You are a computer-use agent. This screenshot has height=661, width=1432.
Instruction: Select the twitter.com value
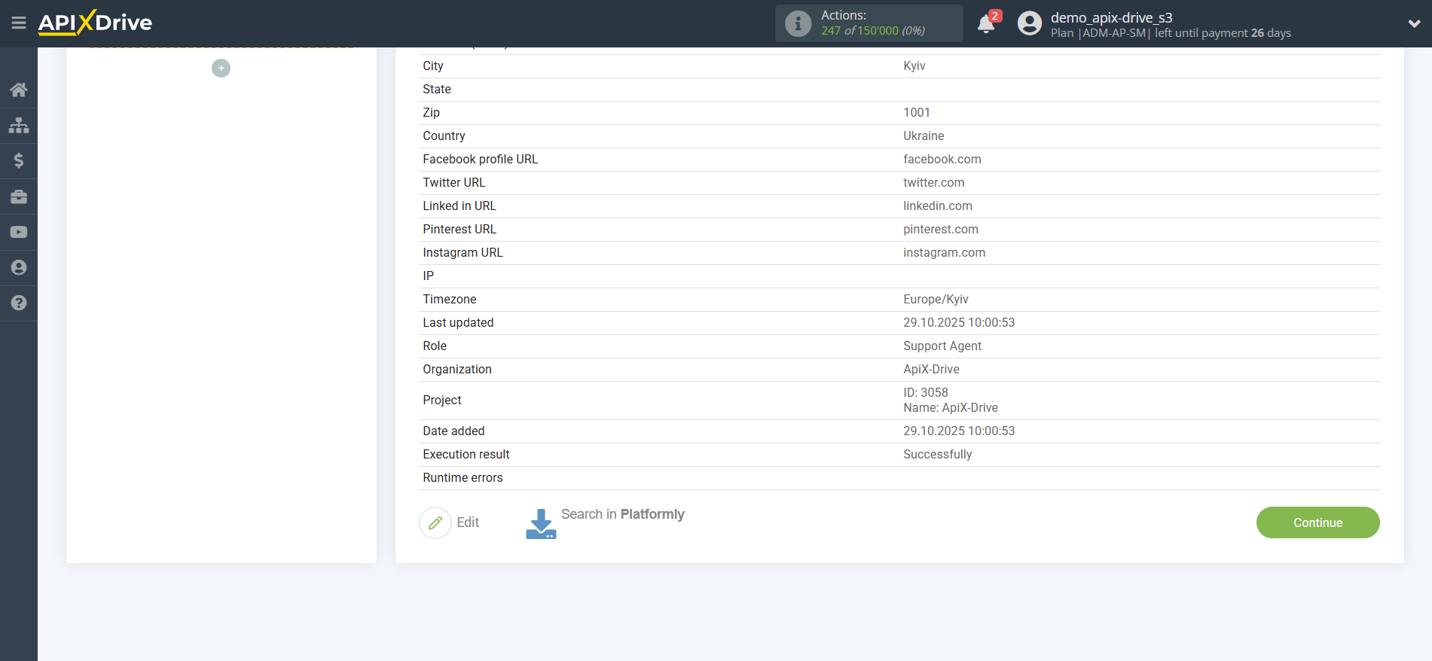point(933,183)
